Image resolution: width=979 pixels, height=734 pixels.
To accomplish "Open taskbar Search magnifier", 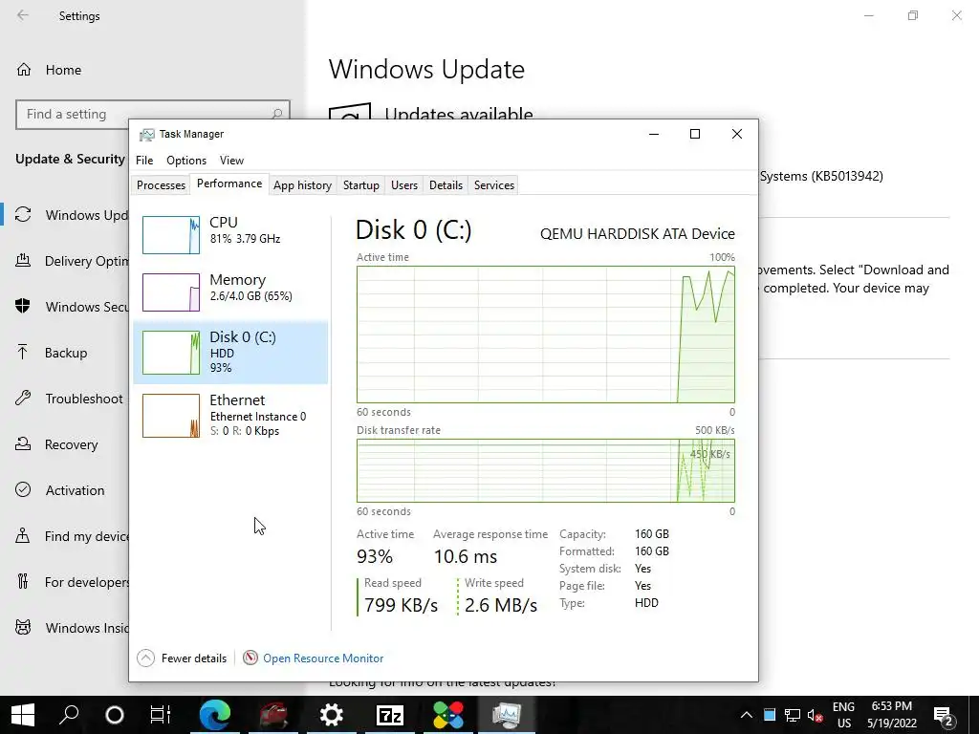I will pyautogui.click(x=69, y=715).
